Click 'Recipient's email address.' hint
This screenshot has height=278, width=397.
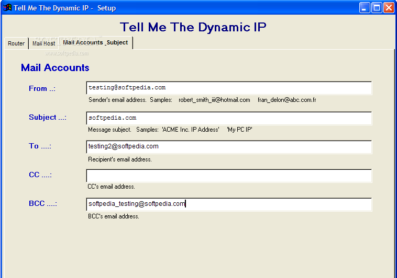coord(120,159)
